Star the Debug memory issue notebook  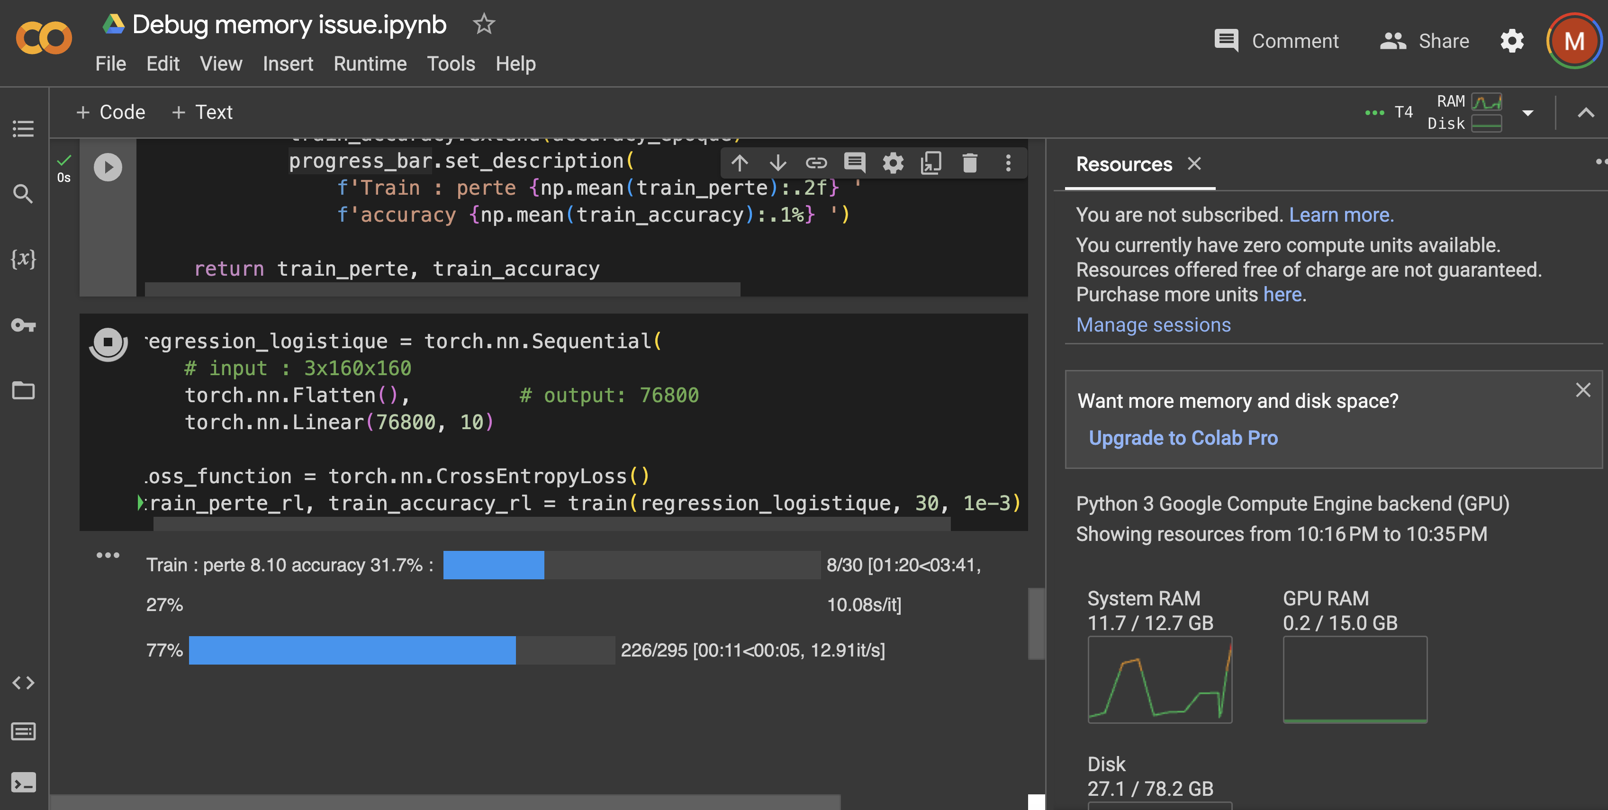click(x=483, y=24)
